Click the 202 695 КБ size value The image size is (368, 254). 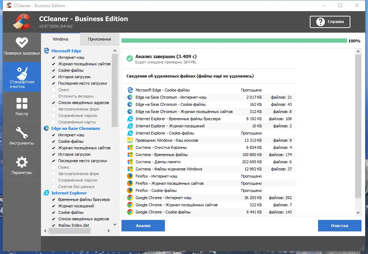(252, 162)
